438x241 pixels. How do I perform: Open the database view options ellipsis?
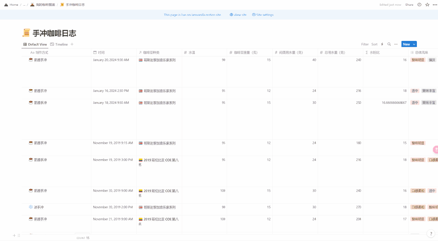(x=396, y=44)
